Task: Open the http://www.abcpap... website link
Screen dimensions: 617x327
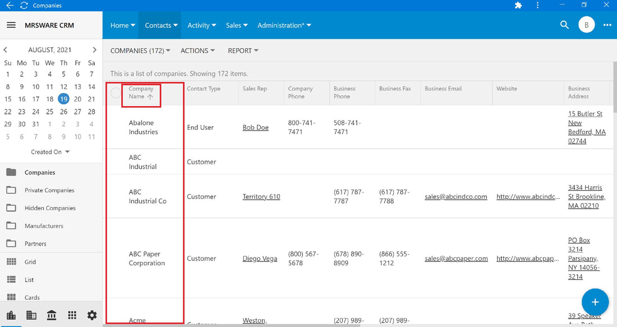Action: tap(527, 258)
